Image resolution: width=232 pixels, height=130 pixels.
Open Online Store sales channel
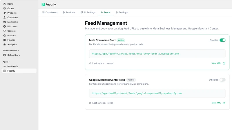(19, 55)
